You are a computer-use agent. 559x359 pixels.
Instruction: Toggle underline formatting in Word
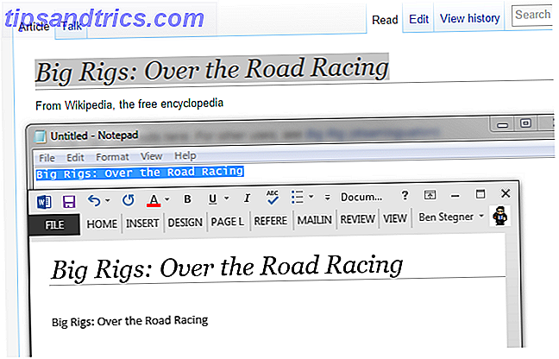pyautogui.click(x=212, y=198)
